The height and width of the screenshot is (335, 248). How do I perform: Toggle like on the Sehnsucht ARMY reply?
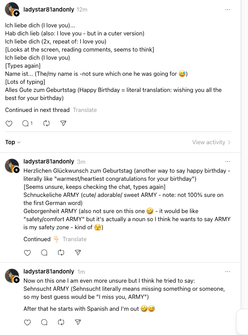click(x=27, y=322)
